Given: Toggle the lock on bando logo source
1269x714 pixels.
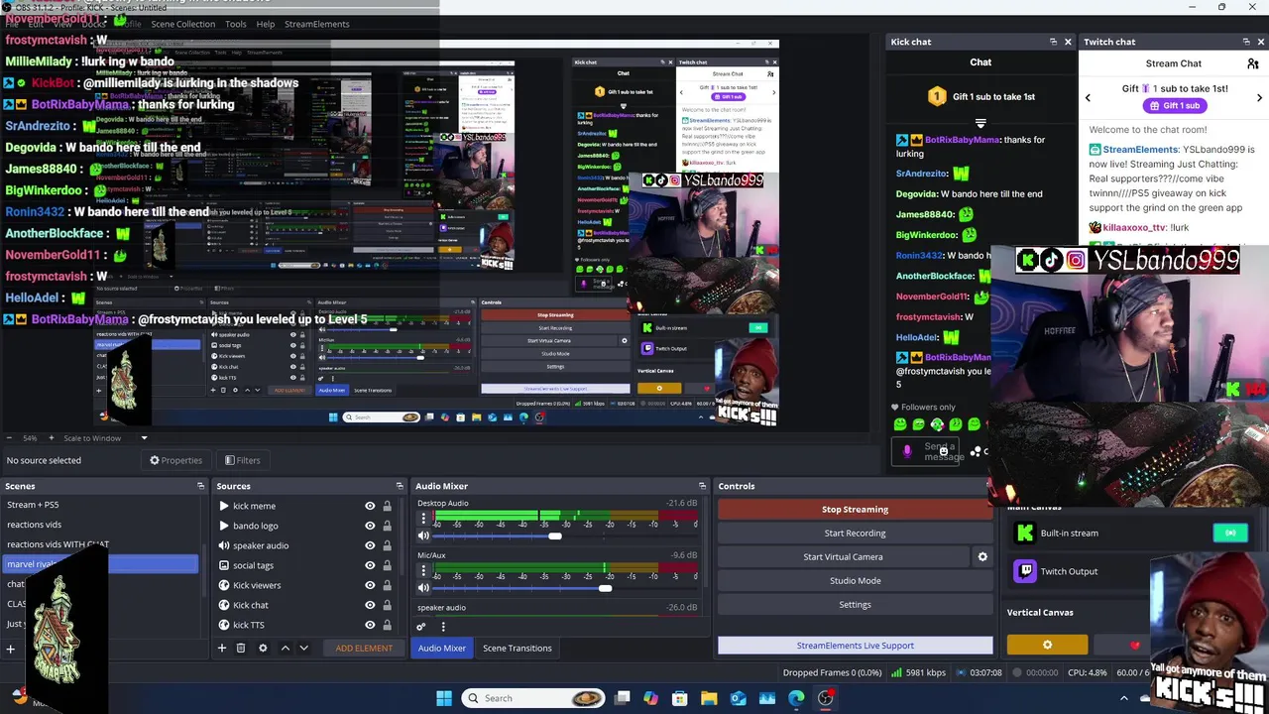Looking at the screenshot, I should point(387,526).
